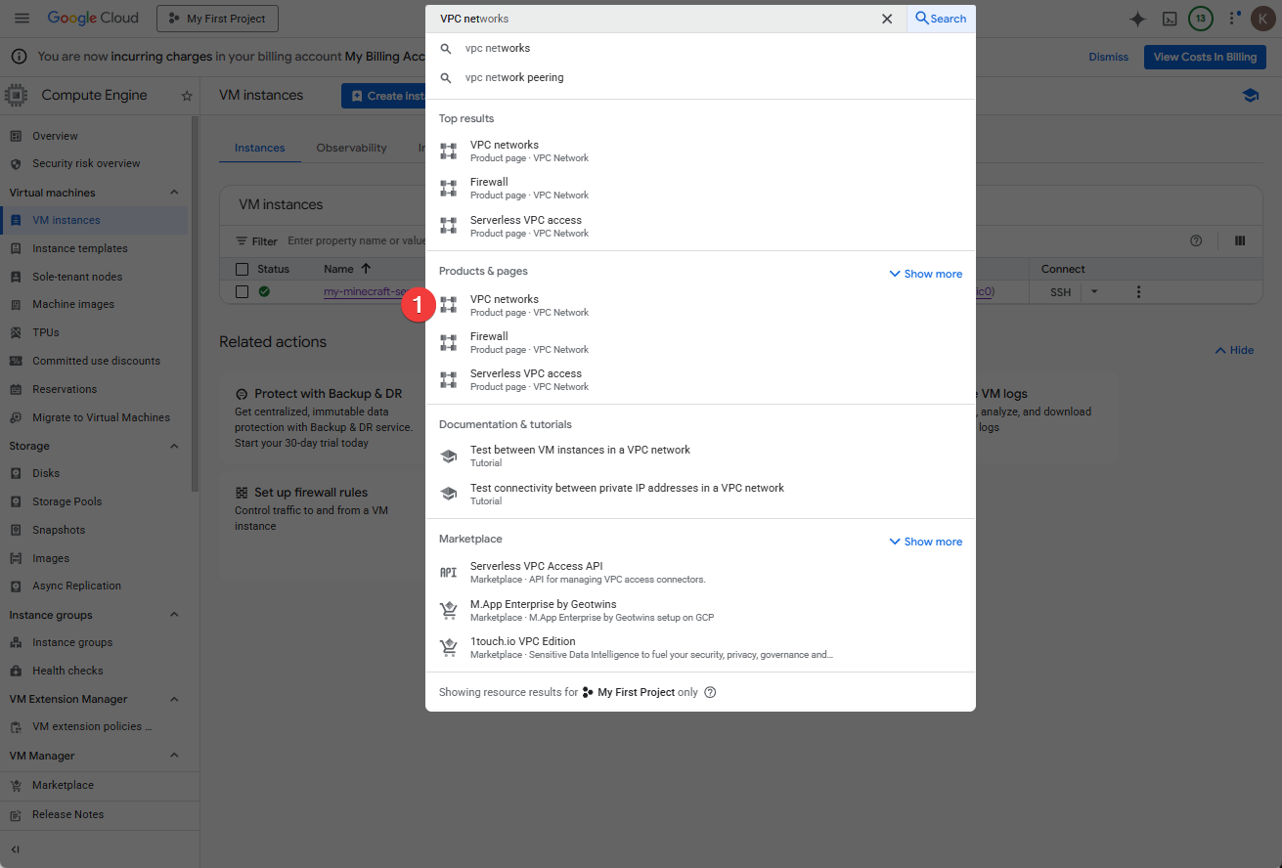Open Snapshots in the sidebar
The height and width of the screenshot is (868, 1282).
pyautogui.click(x=59, y=530)
